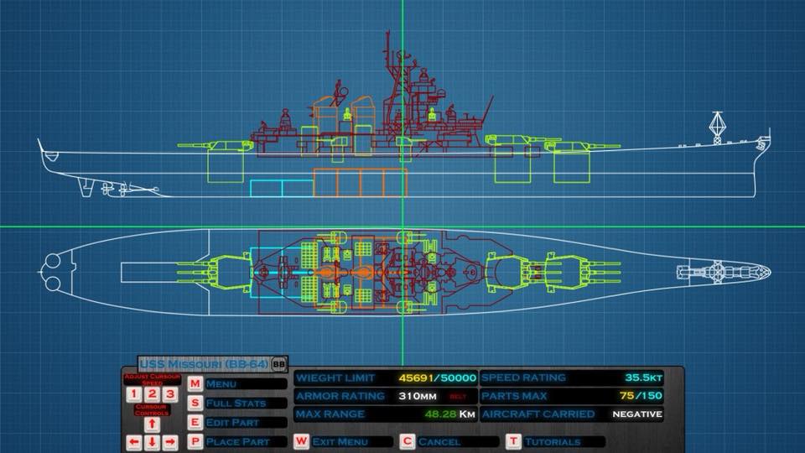Click the W key icon for Exit Menu

[301, 441]
